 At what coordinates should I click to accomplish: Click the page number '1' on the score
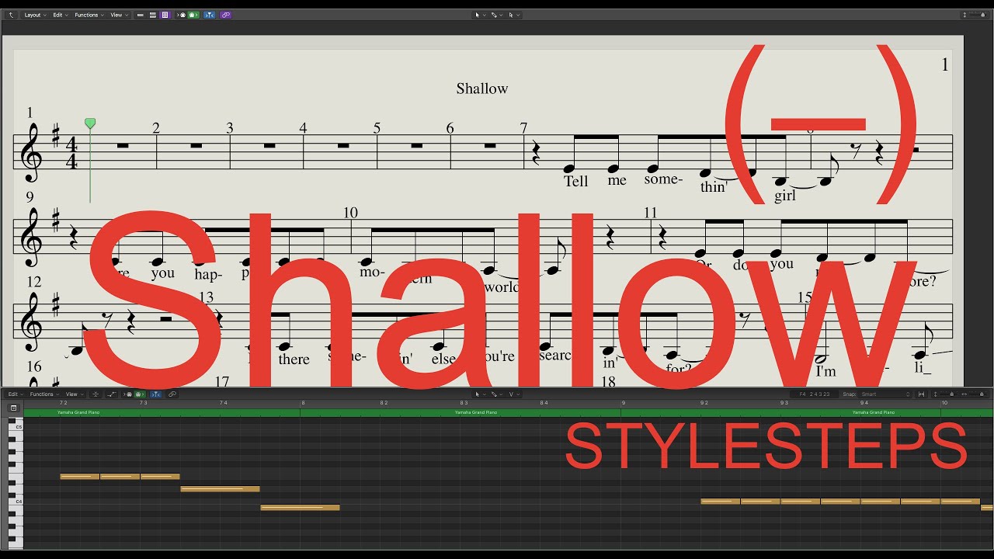click(x=945, y=64)
